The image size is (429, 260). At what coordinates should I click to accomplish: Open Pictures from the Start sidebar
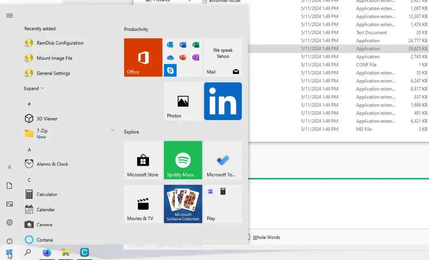(10, 204)
